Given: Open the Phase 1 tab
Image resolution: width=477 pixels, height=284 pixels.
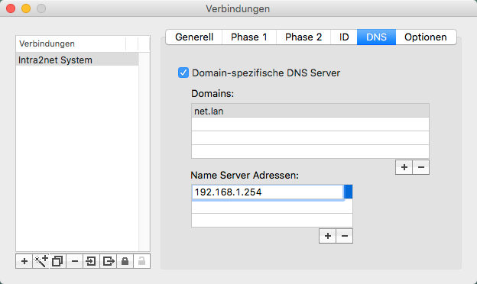Looking at the screenshot, I should coord(249,37).
